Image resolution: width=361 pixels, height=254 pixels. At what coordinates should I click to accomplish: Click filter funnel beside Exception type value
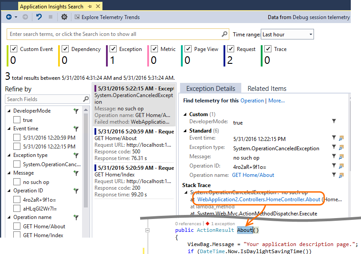pyautogui.click(x=334, y=147)
